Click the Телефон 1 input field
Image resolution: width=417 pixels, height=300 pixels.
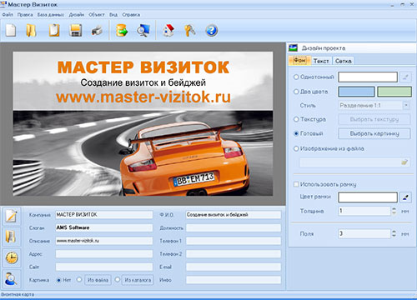tap(234, 241)
